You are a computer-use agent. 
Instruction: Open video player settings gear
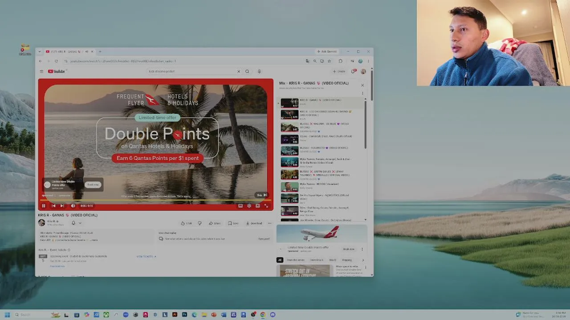pos(249,206)
